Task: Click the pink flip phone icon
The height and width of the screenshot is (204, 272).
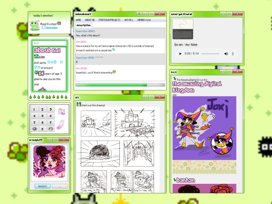Action: point(60,124)
